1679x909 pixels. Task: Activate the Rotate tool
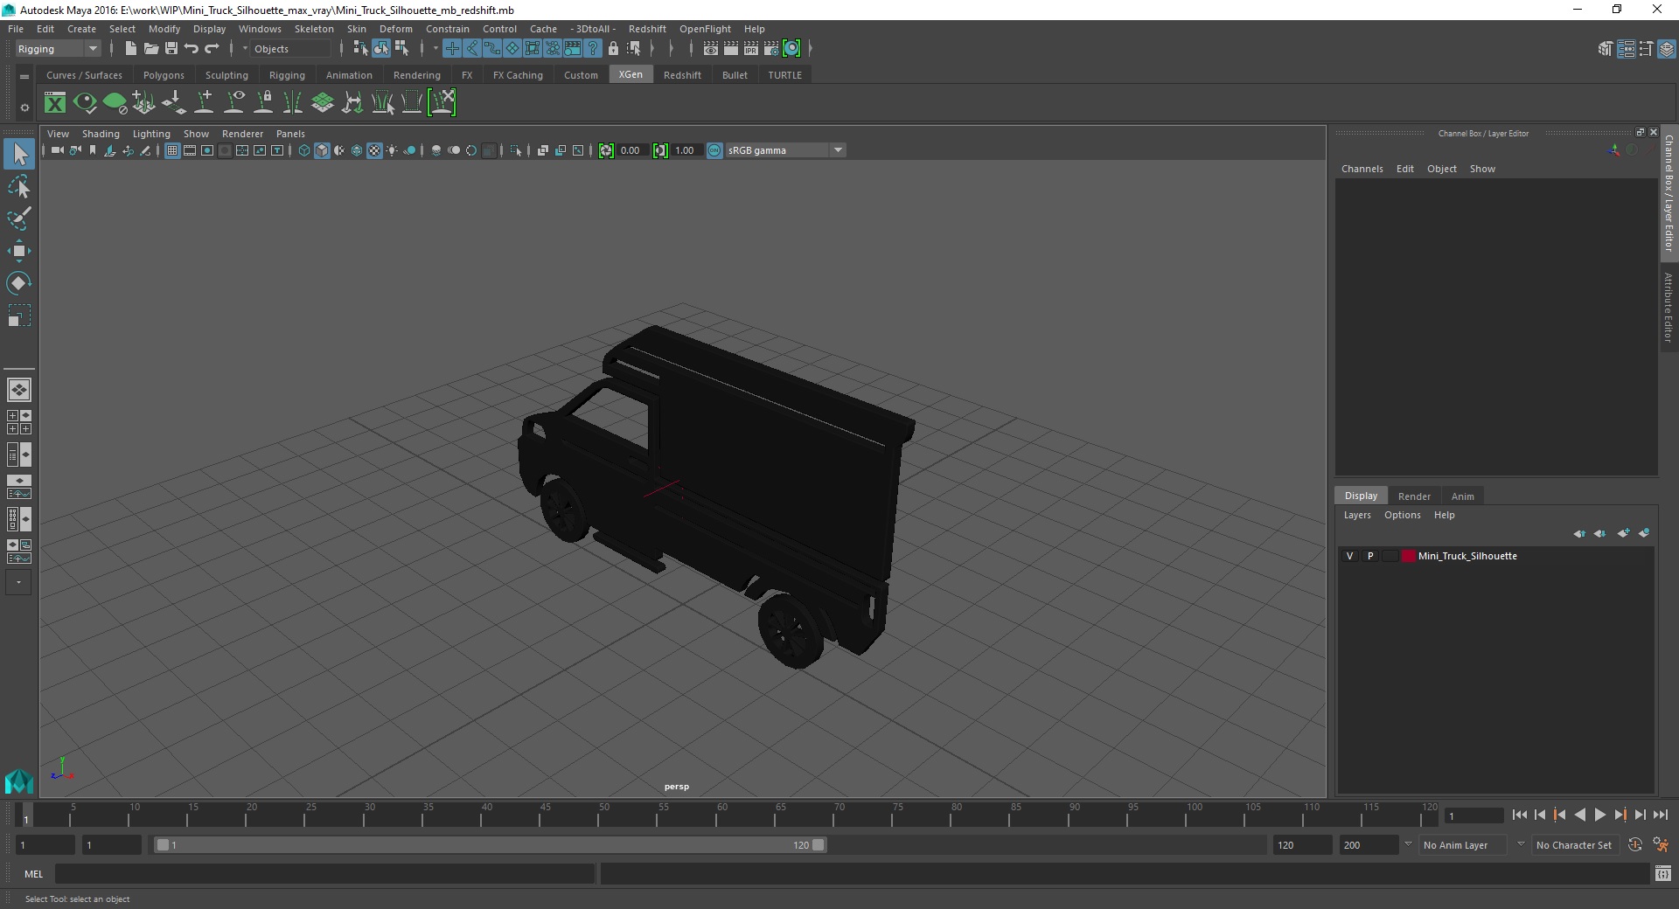19,283
